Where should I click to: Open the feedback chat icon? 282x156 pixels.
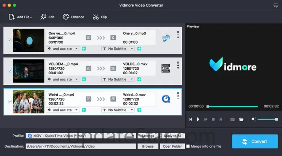[276, 5]
